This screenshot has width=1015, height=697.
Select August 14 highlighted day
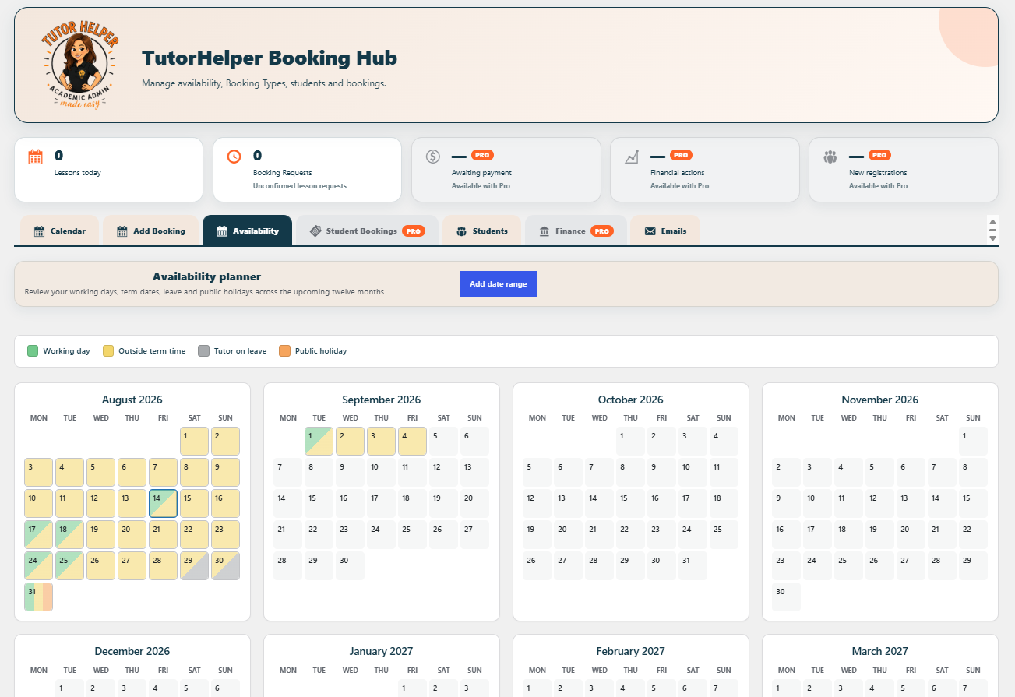click(163, 504)
